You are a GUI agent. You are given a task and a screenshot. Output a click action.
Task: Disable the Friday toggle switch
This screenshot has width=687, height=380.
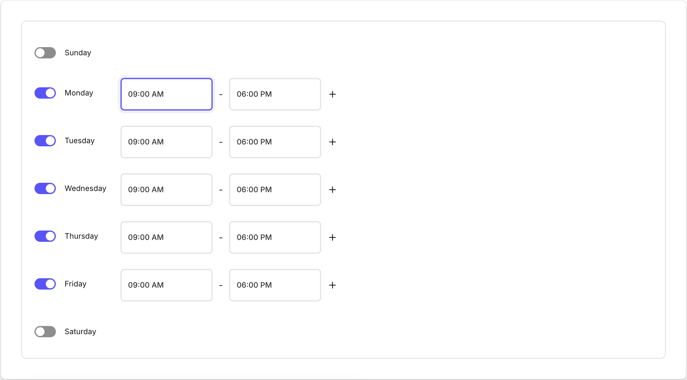pyautogui.click(x=45, y=284)
